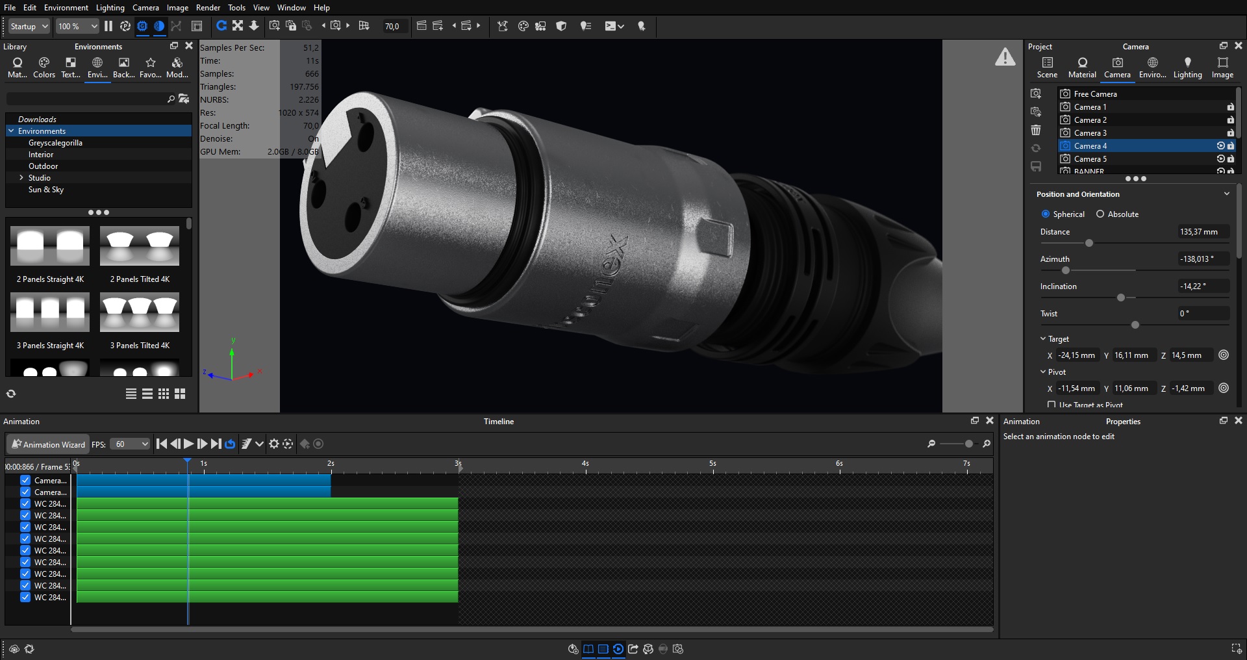Open the Render menu
The width and height of the screenshot is (1247, 660).
coord(208,7)
